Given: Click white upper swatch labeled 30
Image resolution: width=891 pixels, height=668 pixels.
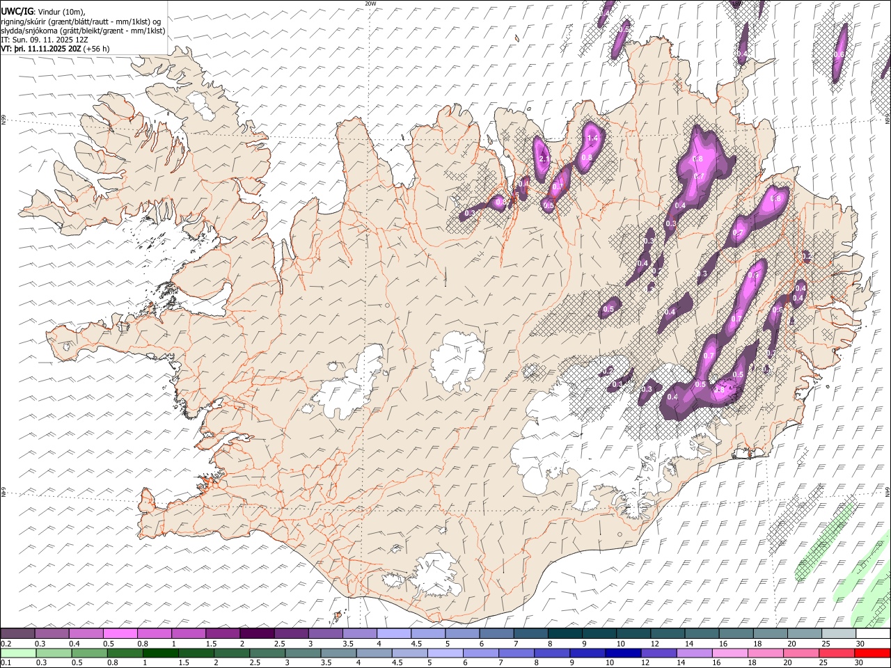Looking at the screenshot, I should [x=872, y=633].
